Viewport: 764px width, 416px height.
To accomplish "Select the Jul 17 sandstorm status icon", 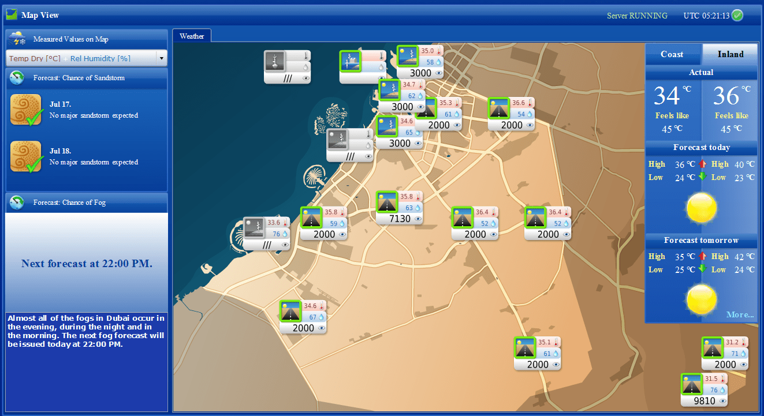I will pos(26,109).
